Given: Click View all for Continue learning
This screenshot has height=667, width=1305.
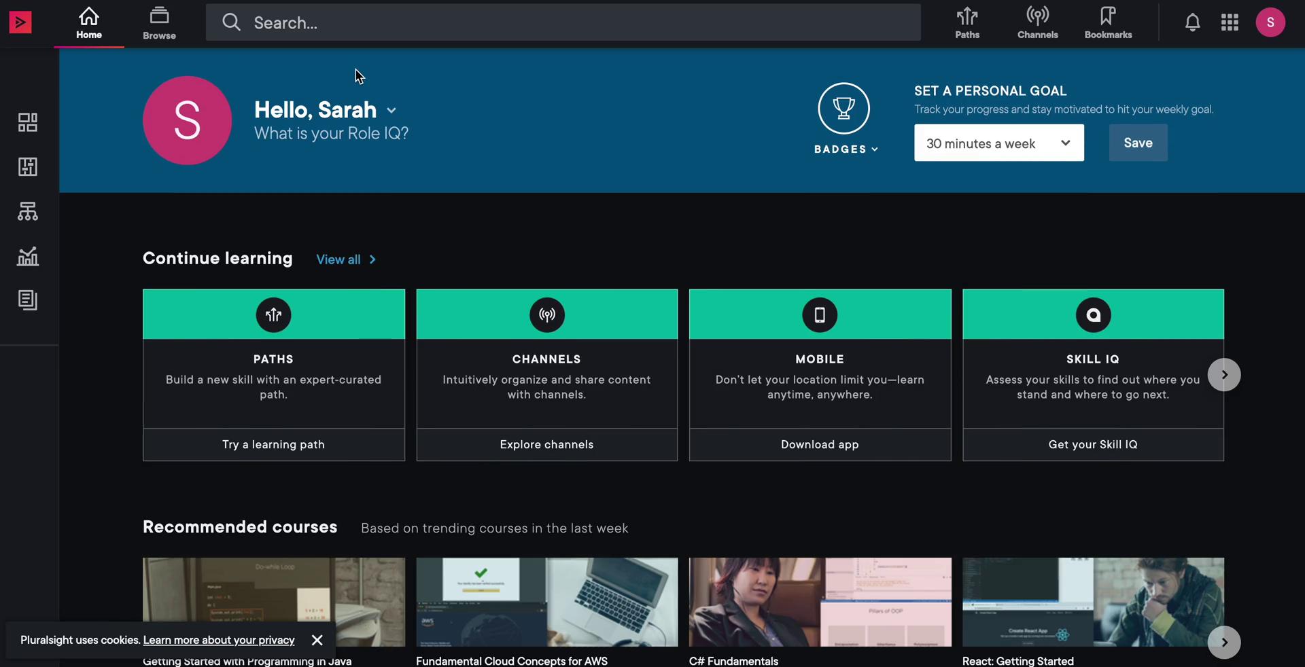Looking at the screenshot, I should [x=346, y=259].
